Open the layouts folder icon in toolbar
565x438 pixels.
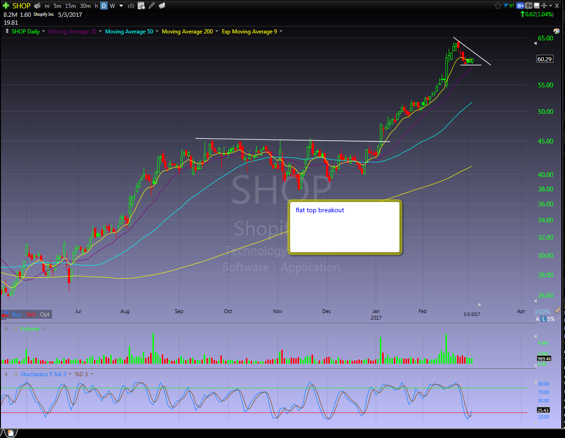[x=162, y=6]
